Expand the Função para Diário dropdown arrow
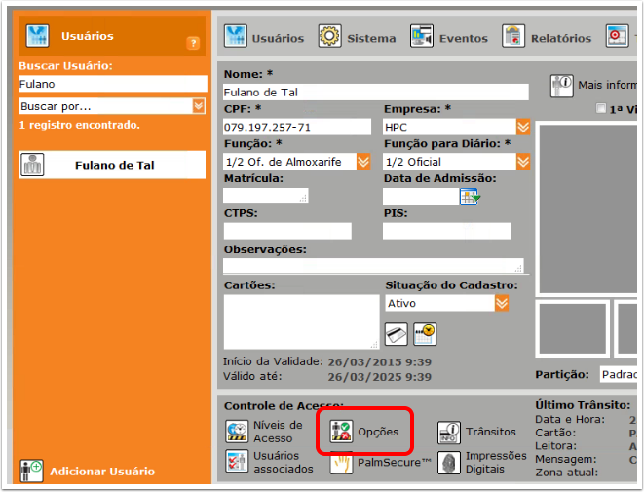The image size is (644, 492). click(523, 162)
